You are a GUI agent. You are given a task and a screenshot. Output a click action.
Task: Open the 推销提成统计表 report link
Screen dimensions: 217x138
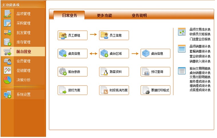click(x=200, y=86)
